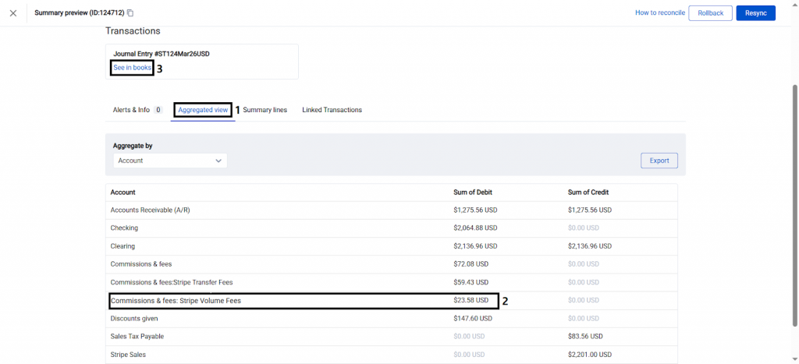The image size is (799, 364).
Task: Click the Sum of Credit column header
Action: 588,193
